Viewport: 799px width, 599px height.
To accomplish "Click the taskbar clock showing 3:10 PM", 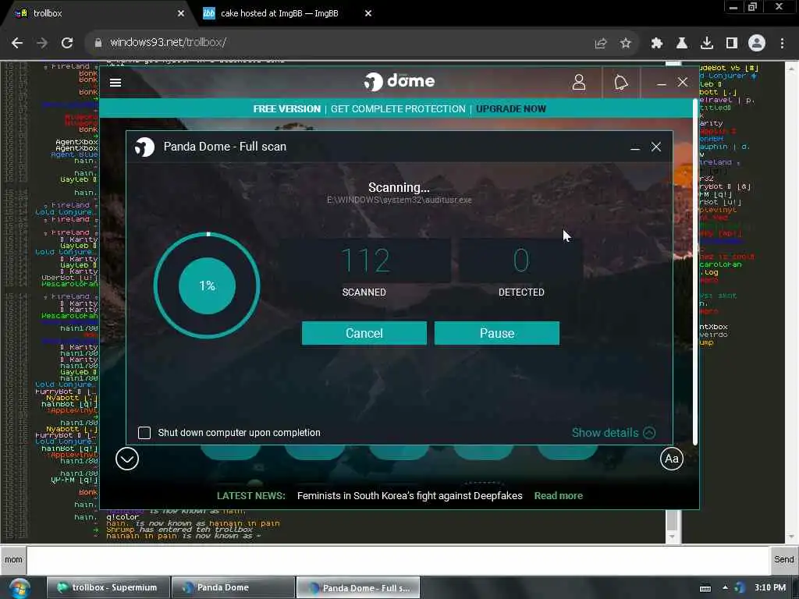I will 770,588.
